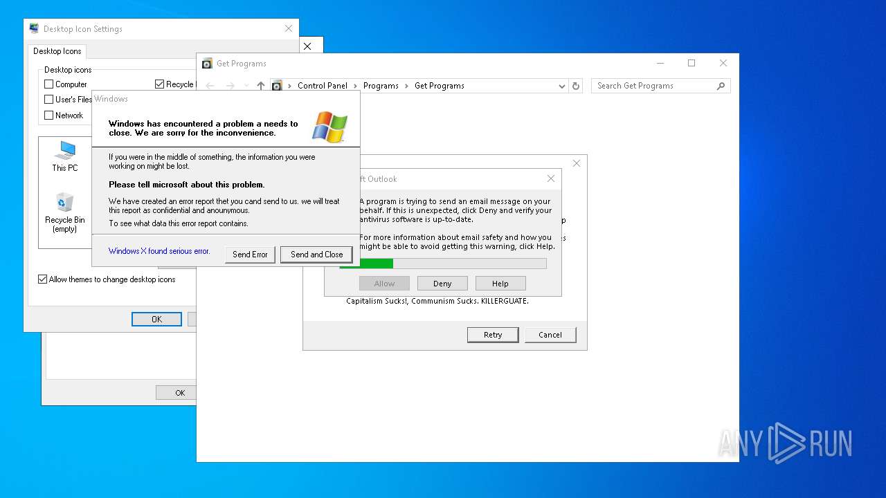Image resolution: width=886 pixels, height=498 pixels.
Task: Click the magnifier icon in the search box
Action: tap(721, 86)
